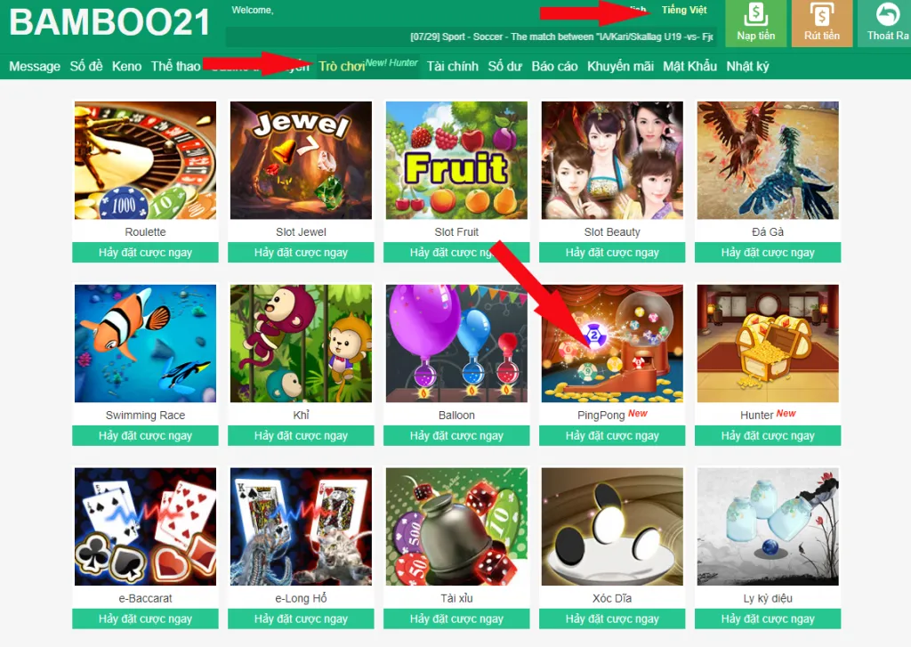Open the Swimming Race fish image

[145, 344]
